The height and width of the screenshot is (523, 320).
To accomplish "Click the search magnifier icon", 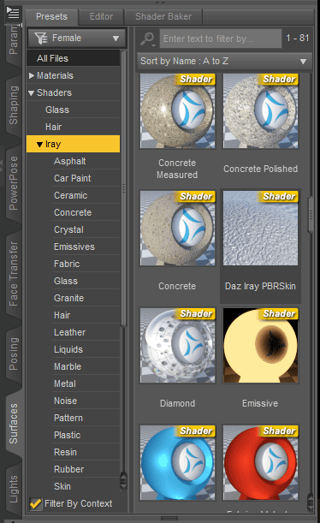I will (x=147, y=39).
